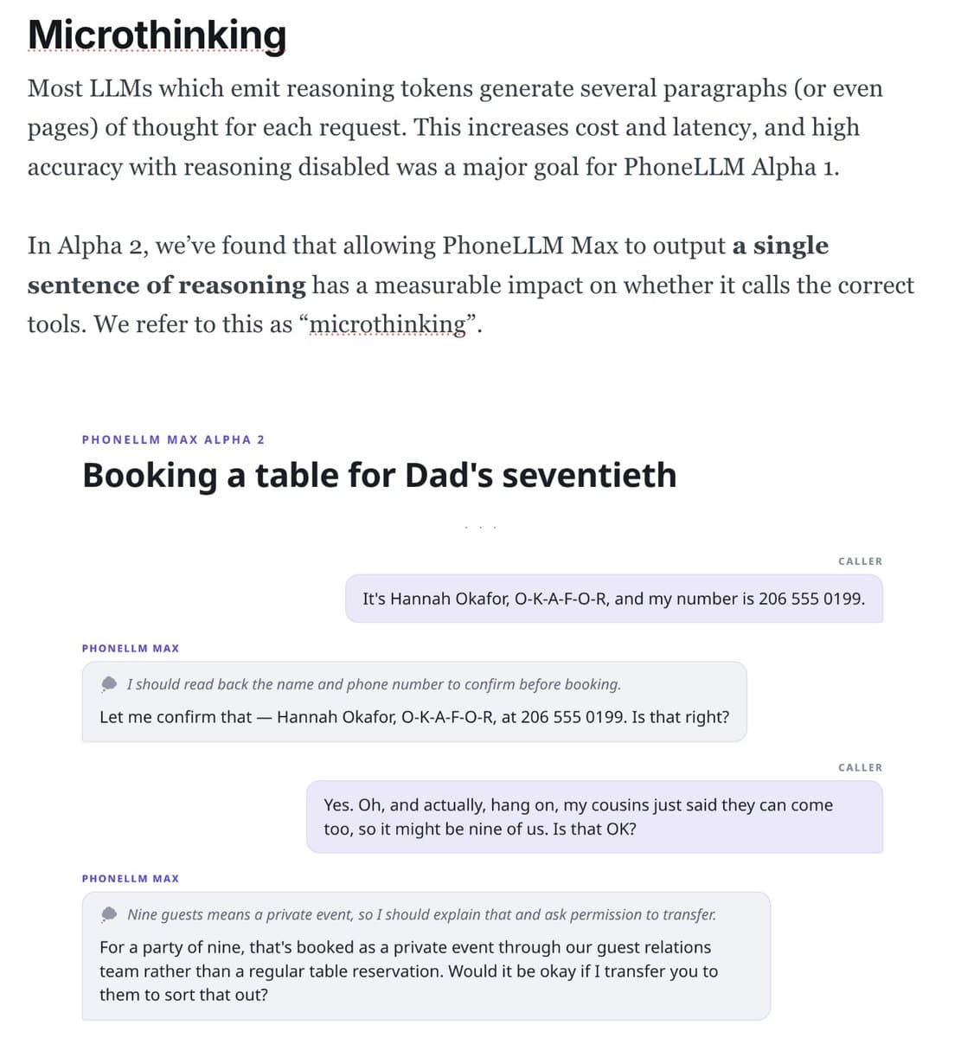Click the second PHONELLM MAX speaker label
This screenshot has width=961, height=1038.
pos(131,878)
